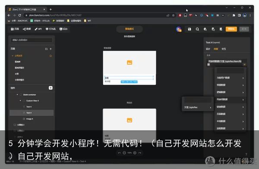Click the collaborator avatar icon in the top bar

click(179, 29)
